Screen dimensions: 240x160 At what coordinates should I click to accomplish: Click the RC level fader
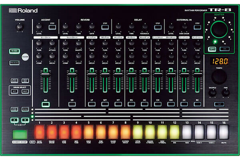pyautogui.click(x=197, y=74)
